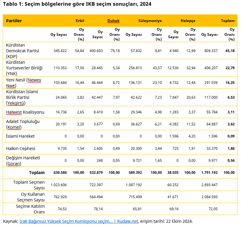The width and height of the screenshot is (241, 227).
Task: Select the 'Süleymaniye' column header
Action: pos(150,21)
